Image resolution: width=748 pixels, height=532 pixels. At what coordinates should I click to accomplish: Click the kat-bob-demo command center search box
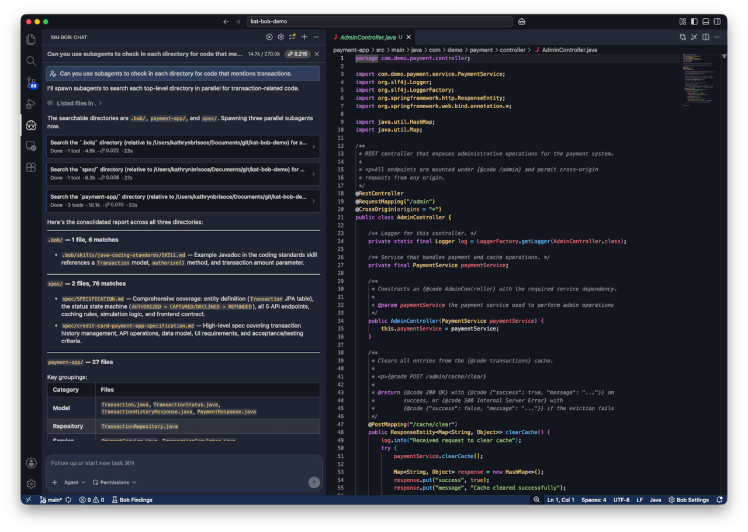pos(379,22)
